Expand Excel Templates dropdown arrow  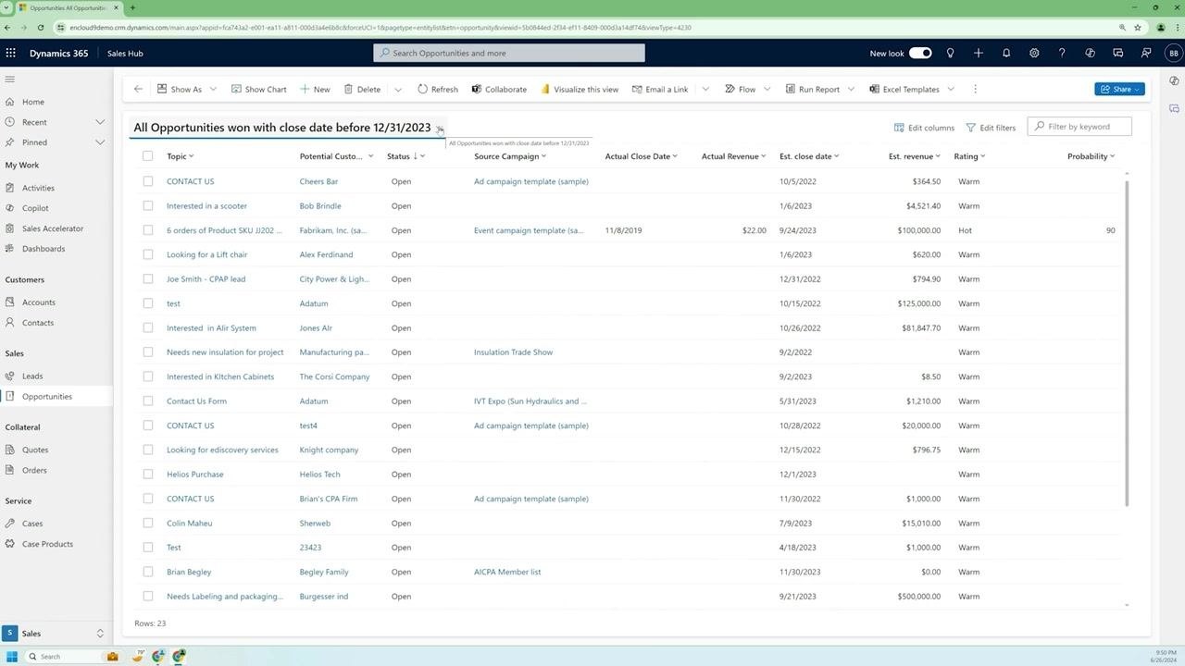[x=950, y=89]
